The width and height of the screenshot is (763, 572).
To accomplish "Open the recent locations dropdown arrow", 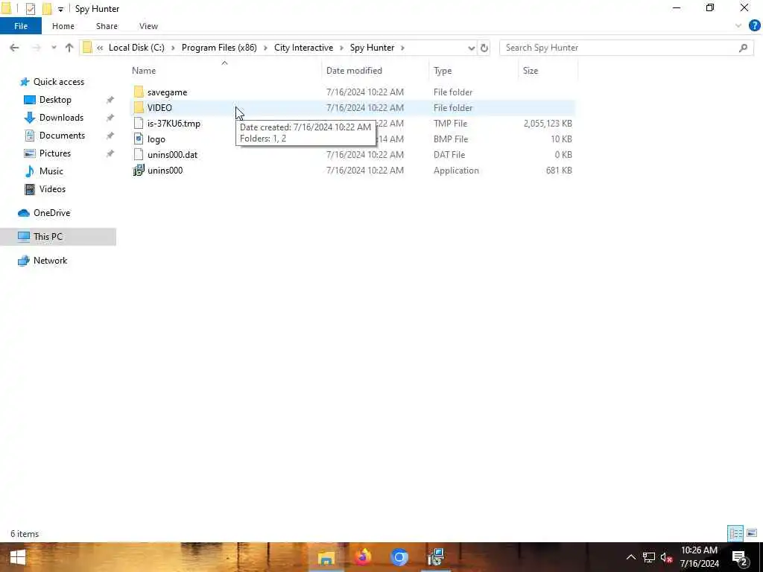I will pyautogui.click(x=54, y=48).
